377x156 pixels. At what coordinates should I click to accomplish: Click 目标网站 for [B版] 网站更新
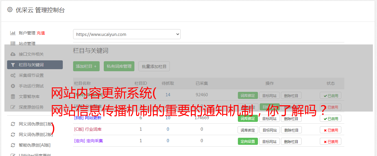point(269,118)
